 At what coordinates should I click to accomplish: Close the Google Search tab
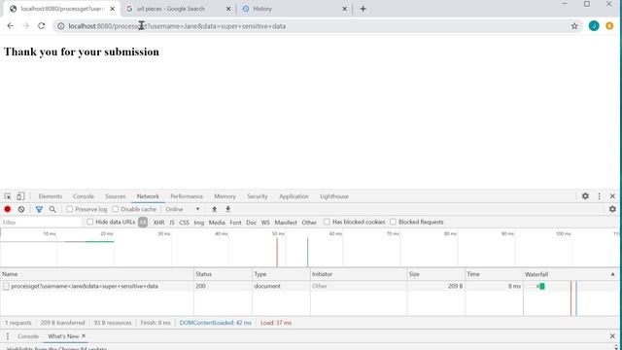(228, 9)
